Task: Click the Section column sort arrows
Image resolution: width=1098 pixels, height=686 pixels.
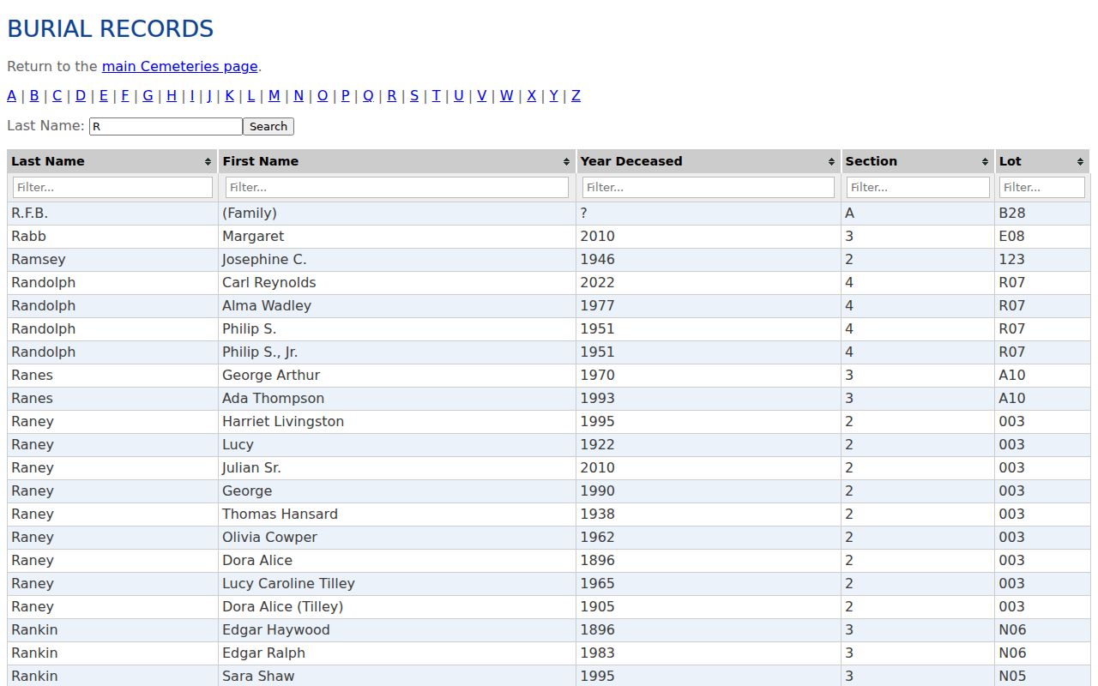Action: pyautogui.click(x=985, y=161)
